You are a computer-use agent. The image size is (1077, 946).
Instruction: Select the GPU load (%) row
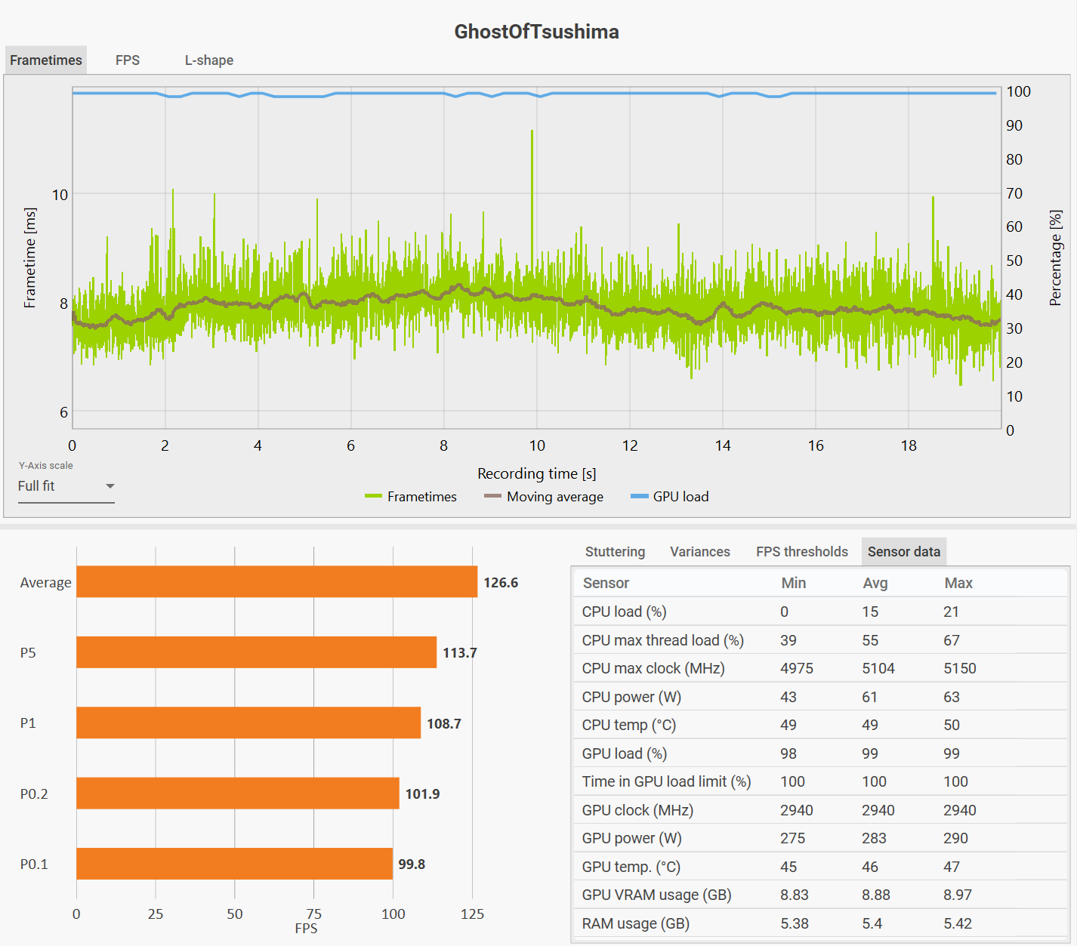click(821, 753)
